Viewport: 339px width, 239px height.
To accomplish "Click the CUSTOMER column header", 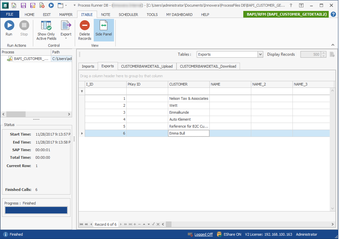I will point(188,84).
